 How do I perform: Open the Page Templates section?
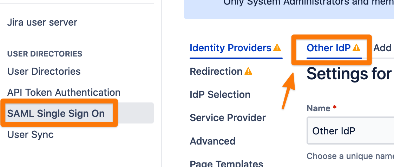226,163
